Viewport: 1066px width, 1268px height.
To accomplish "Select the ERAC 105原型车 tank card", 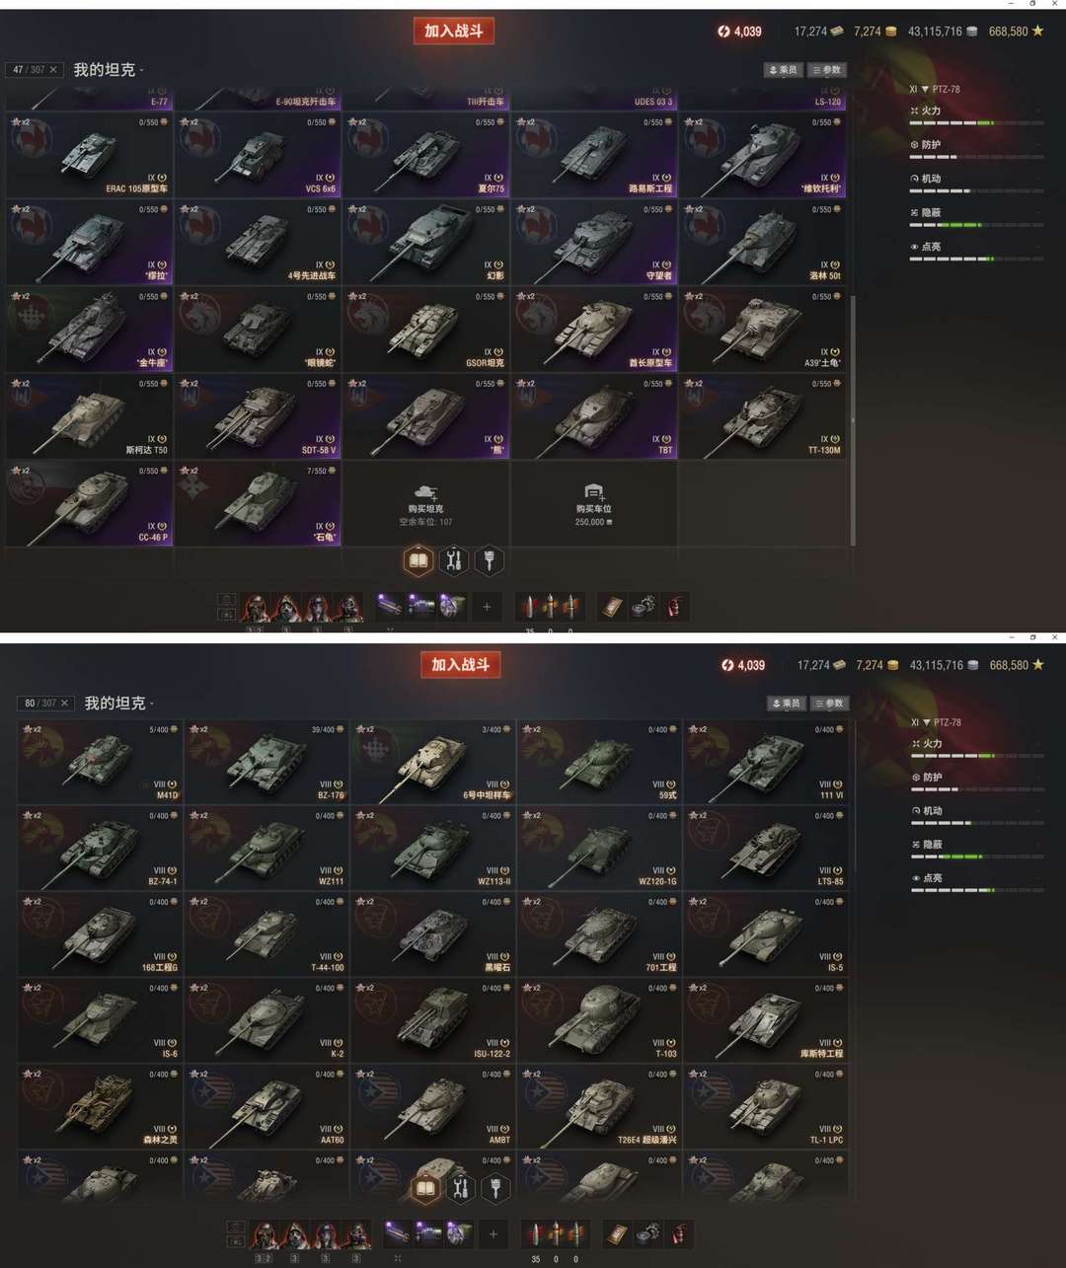I will tap(89, 155).
